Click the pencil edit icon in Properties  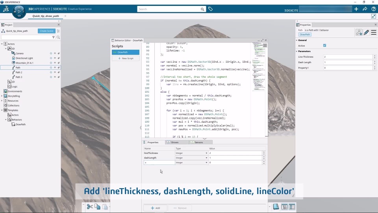366,32
